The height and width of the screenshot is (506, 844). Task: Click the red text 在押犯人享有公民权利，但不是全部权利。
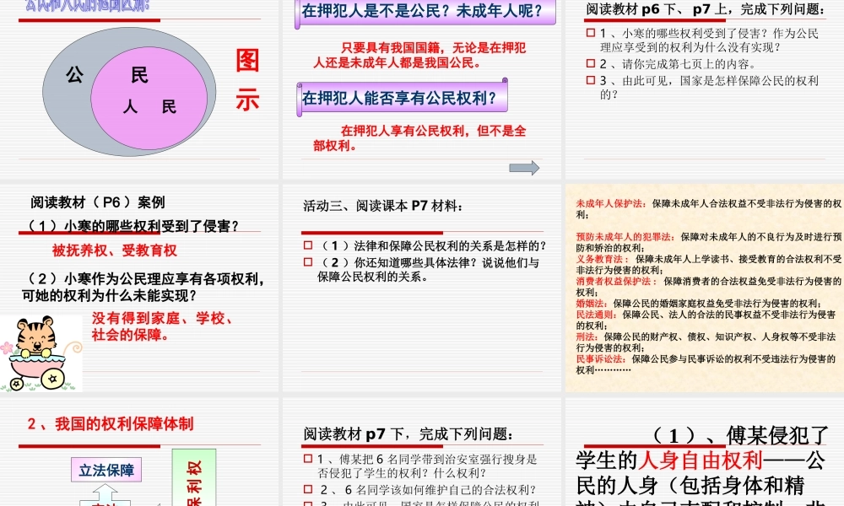click(x=419, y=138)
